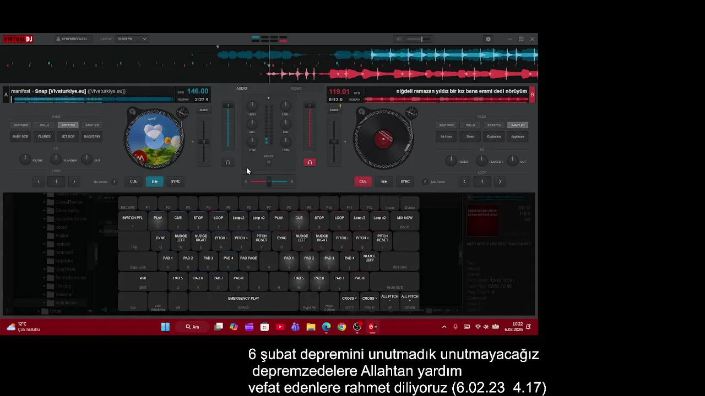Increase loop length on deck A

(x=74, y=182)
